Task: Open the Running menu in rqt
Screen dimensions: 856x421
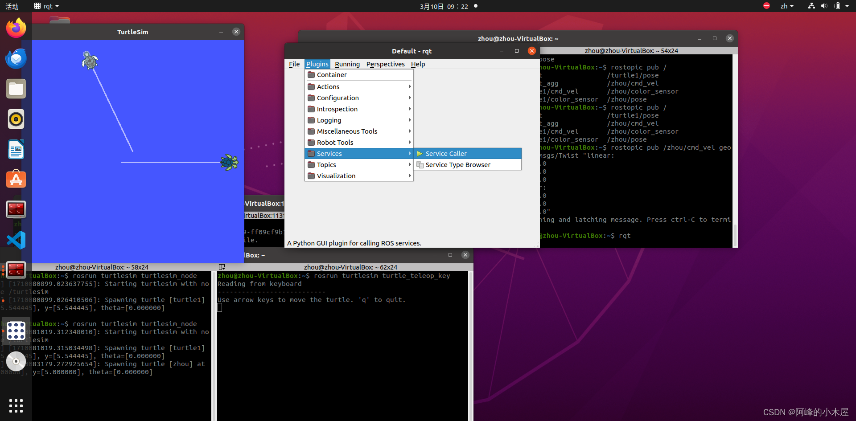Action: pos(347,64)
